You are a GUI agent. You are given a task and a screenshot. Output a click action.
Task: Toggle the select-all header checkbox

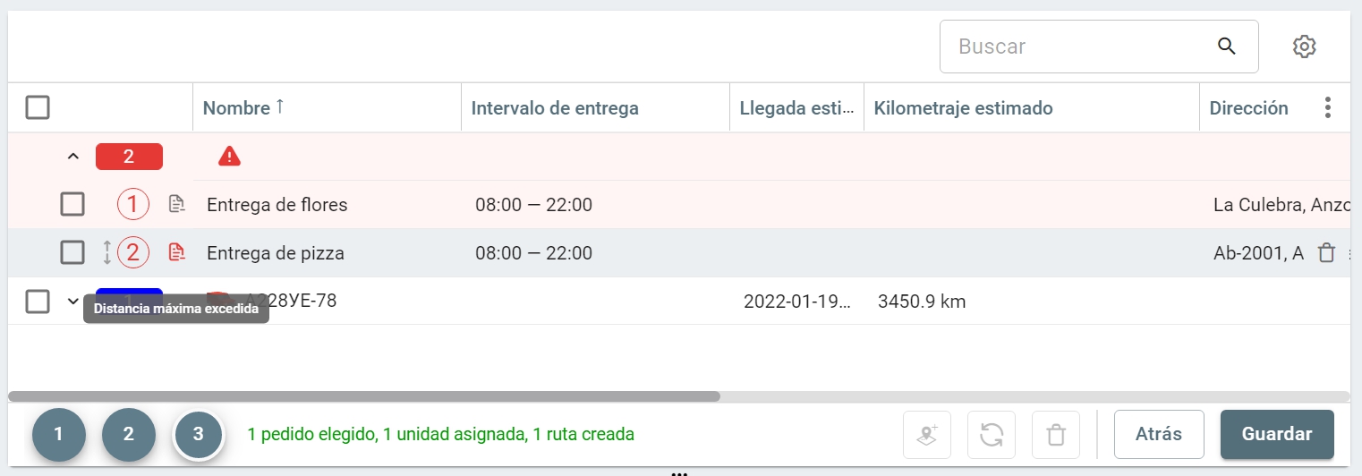(38, 108)
